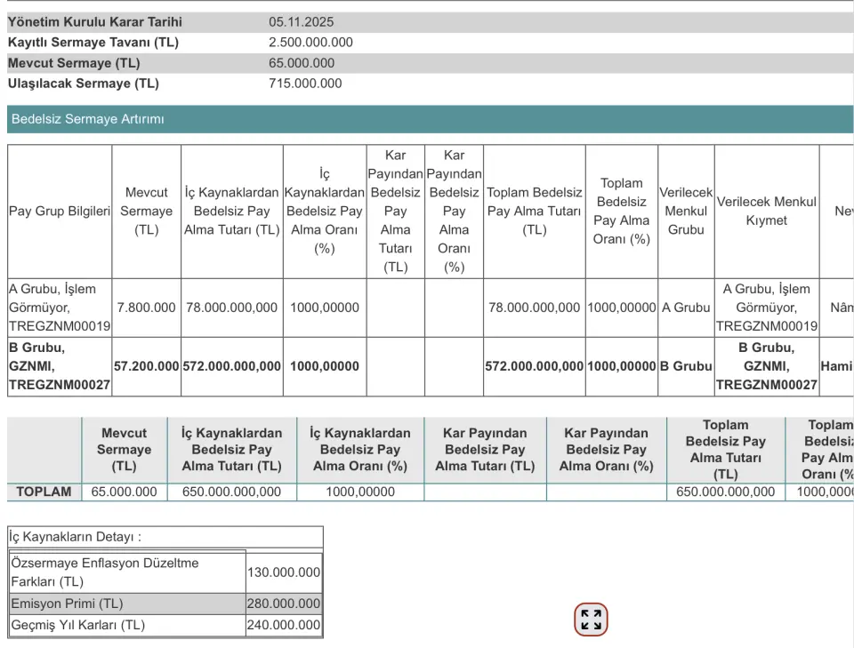Select the Bedelsiz Sermaye Artırımı section header

coord(87,119)
